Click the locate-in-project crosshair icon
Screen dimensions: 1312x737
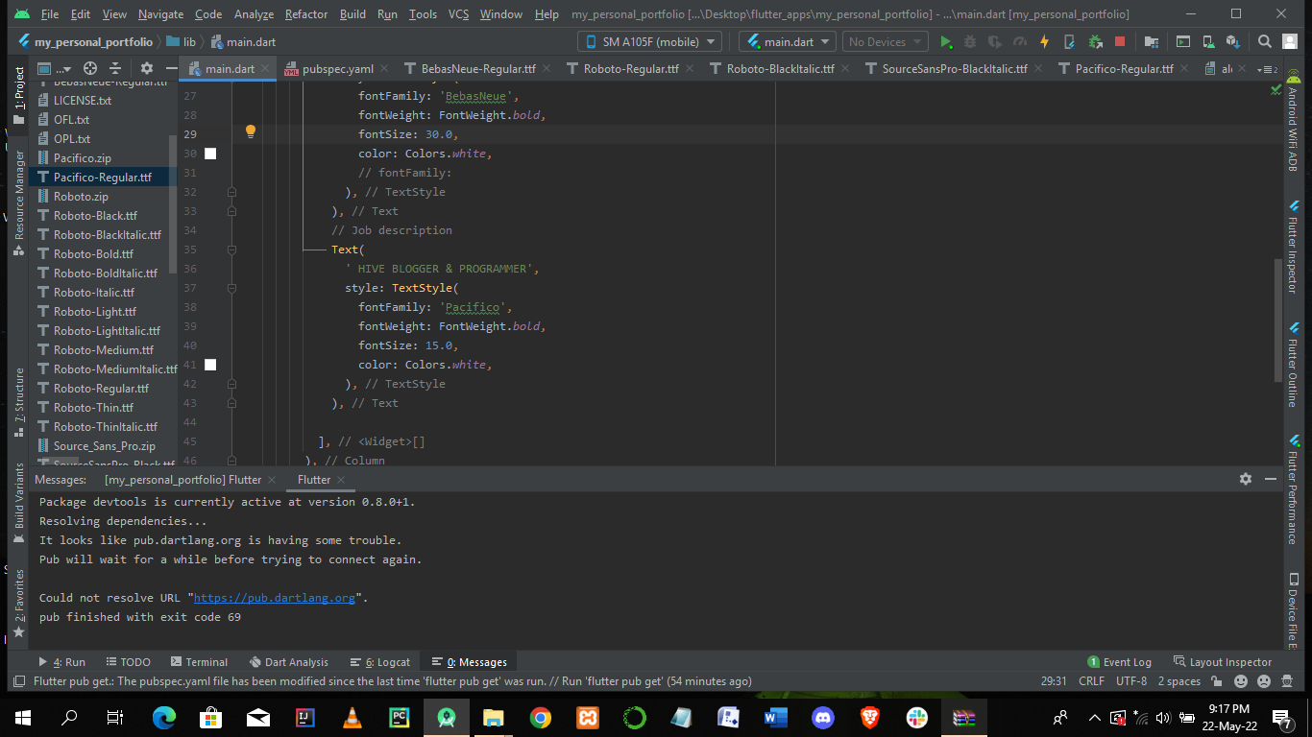[x=90, y=68]
